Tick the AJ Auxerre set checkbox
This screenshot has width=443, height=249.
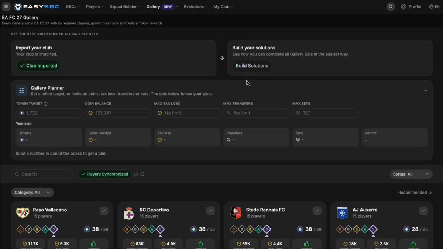point(423,211)
